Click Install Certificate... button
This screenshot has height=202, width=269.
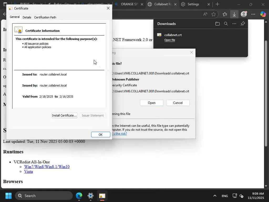point(64,115)
